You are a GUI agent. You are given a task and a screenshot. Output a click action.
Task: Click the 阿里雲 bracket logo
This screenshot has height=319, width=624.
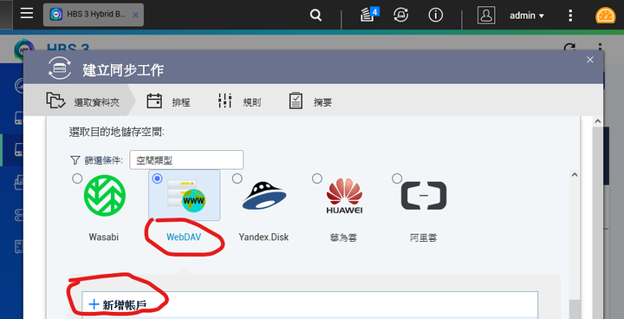click(x=424, y=196)
